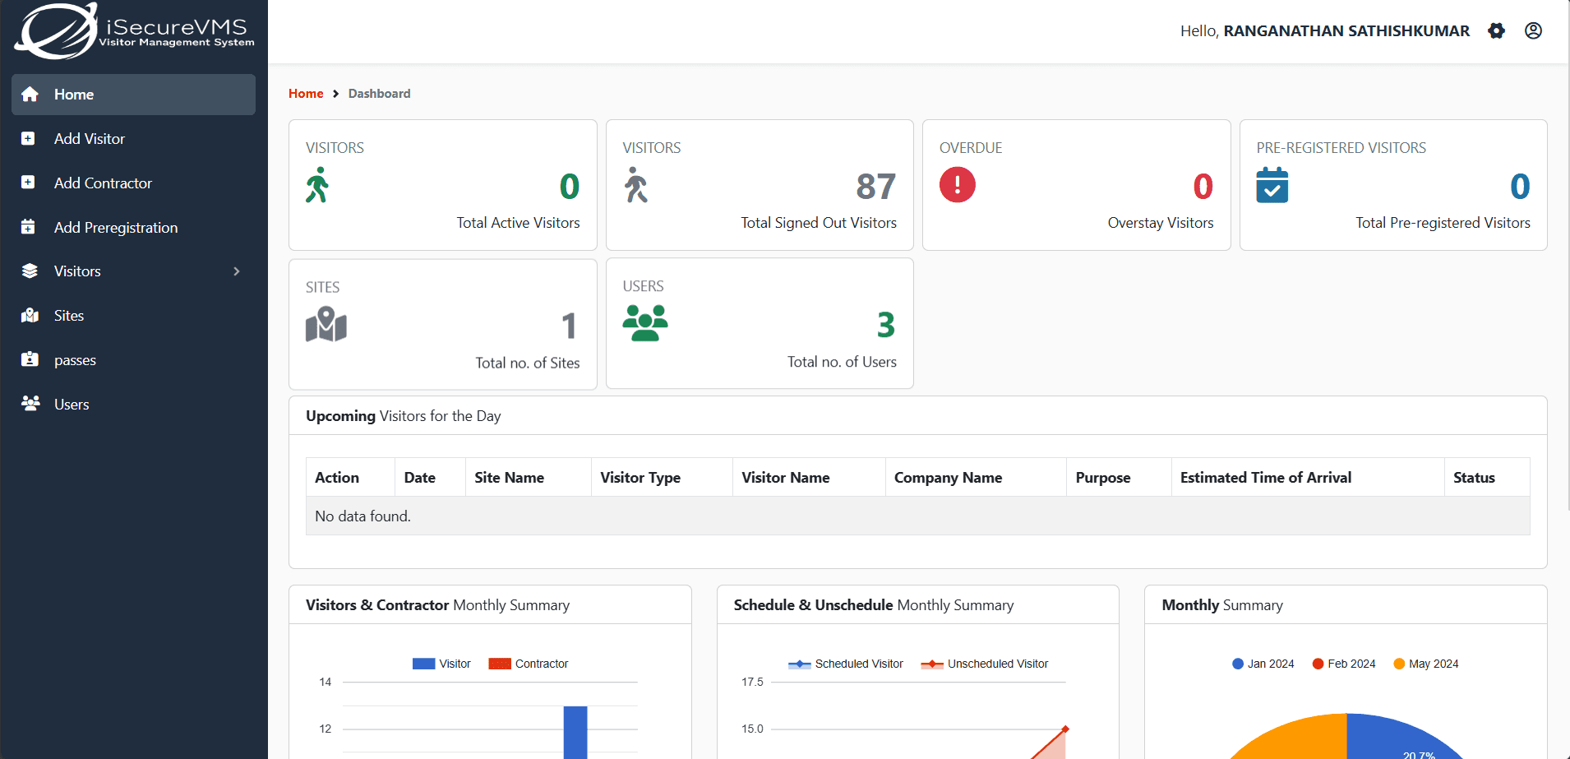This screenshot has width=1570, height=759.
Task: Open Add Contractor from the sidebar
Action: (103, 183)
